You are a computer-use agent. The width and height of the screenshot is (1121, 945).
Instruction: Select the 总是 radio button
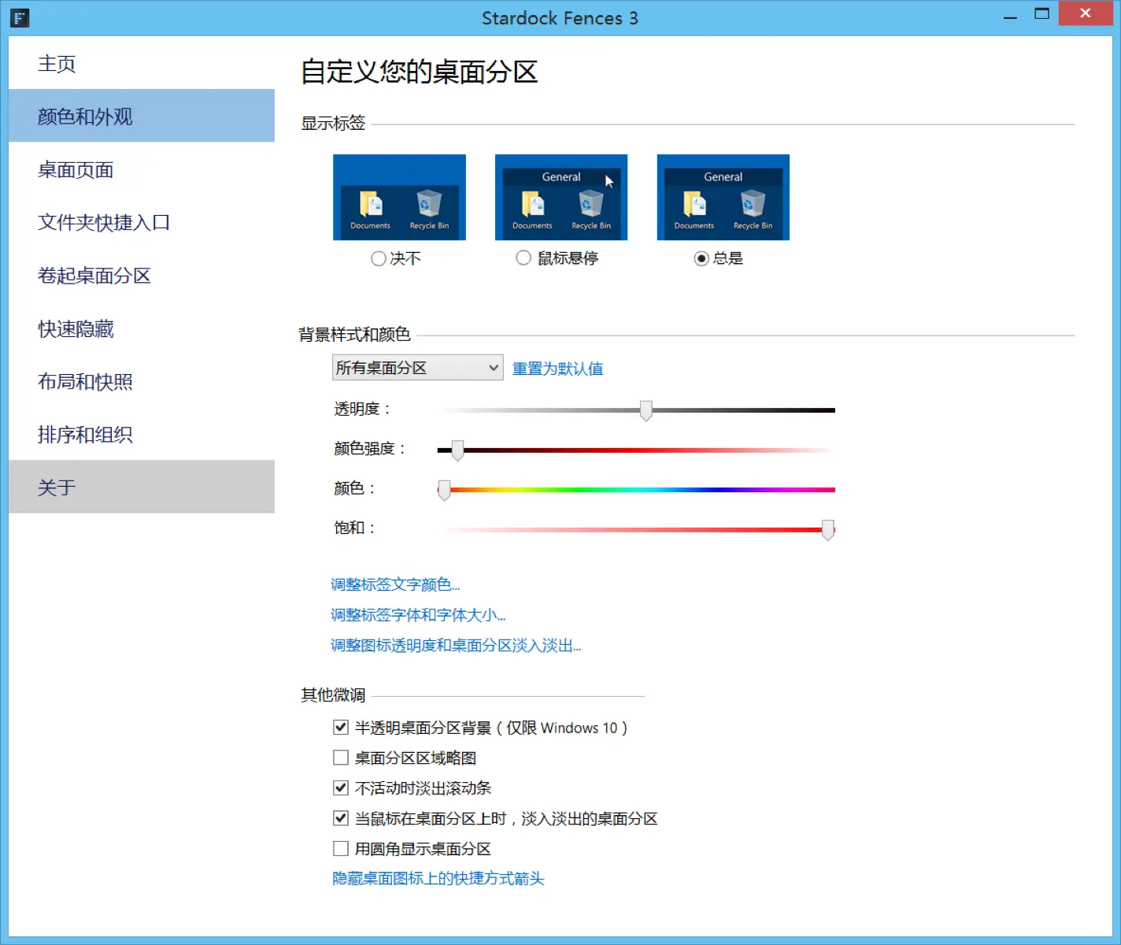click(701, 258)
